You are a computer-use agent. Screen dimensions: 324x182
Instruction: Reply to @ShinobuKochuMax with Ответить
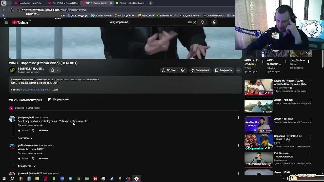(44, 158)
